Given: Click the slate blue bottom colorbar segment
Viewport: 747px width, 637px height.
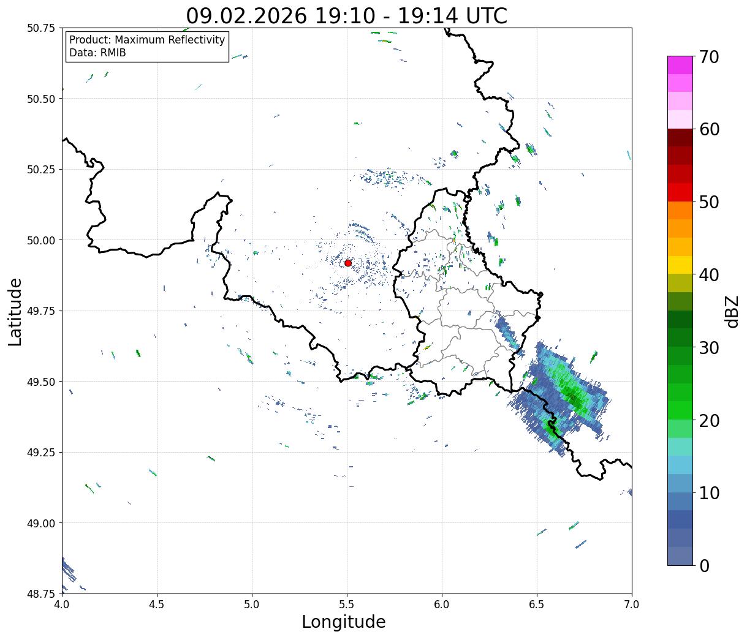Looking at the screenshot, I should (680, 556).
